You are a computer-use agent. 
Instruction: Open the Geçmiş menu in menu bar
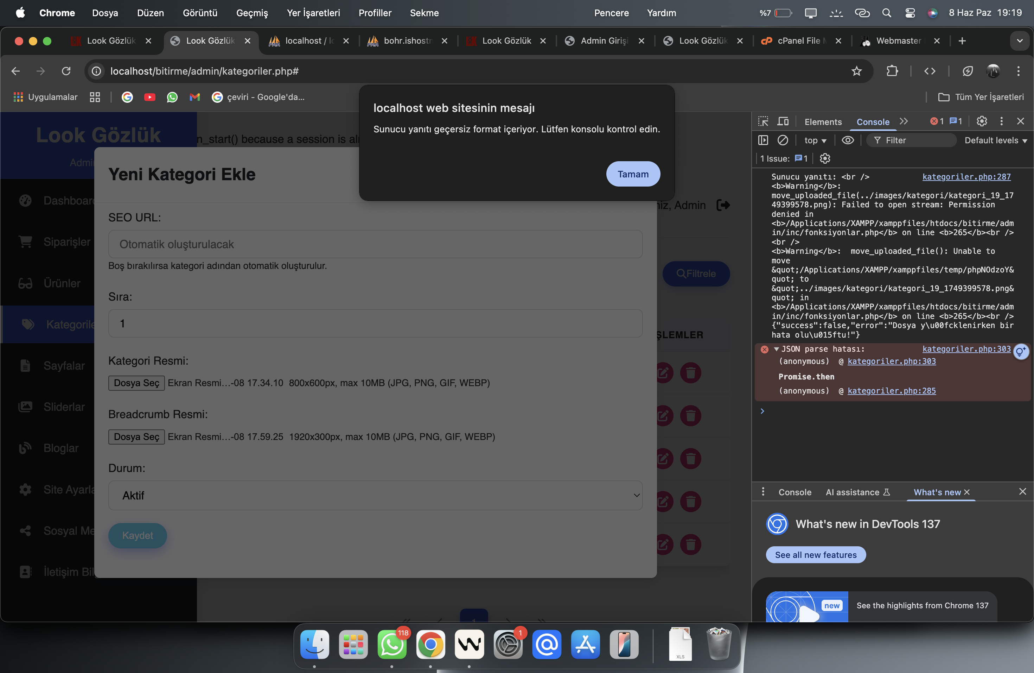252,13
